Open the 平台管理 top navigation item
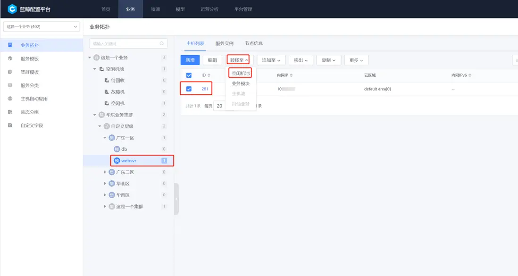 243,9
